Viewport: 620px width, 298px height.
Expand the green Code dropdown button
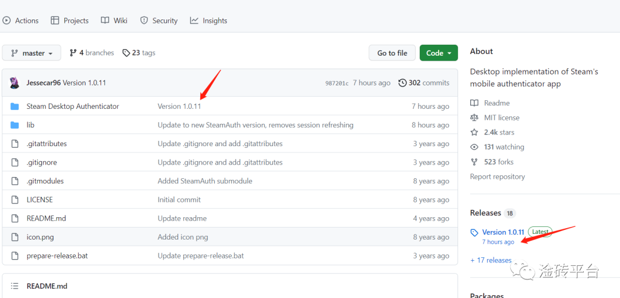[439, 53]
